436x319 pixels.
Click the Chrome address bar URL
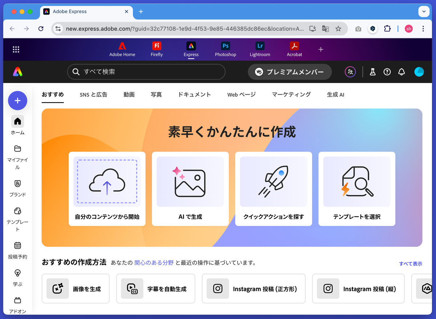(185, 29)
